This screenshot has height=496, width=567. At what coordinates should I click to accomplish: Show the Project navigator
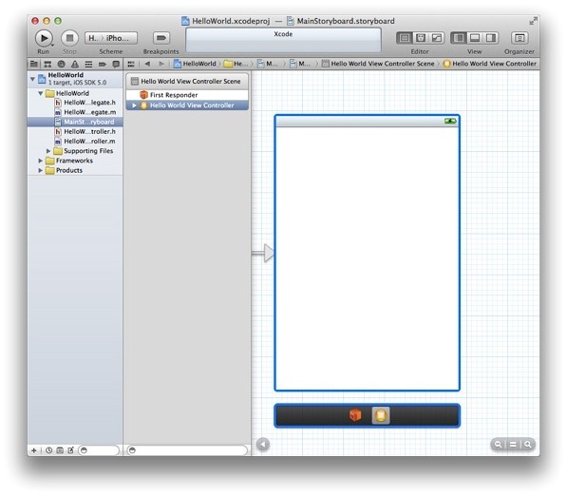[34, 65]
